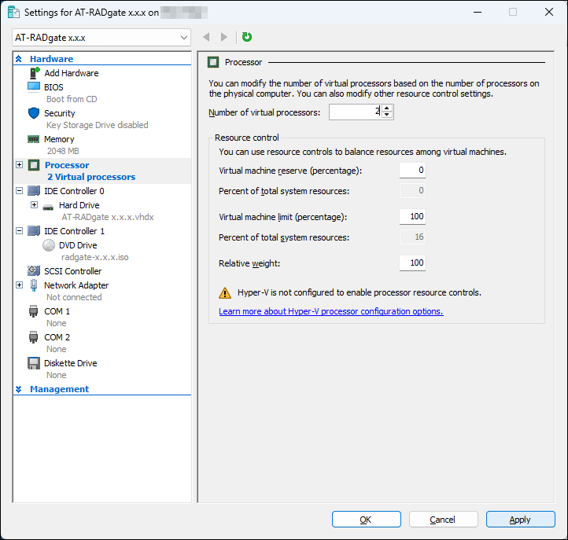
Task: Click the Network Adapter icon
Action: click(34, 285)
